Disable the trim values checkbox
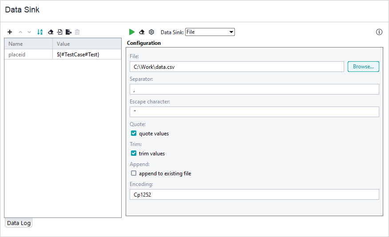 pos(134,154)
